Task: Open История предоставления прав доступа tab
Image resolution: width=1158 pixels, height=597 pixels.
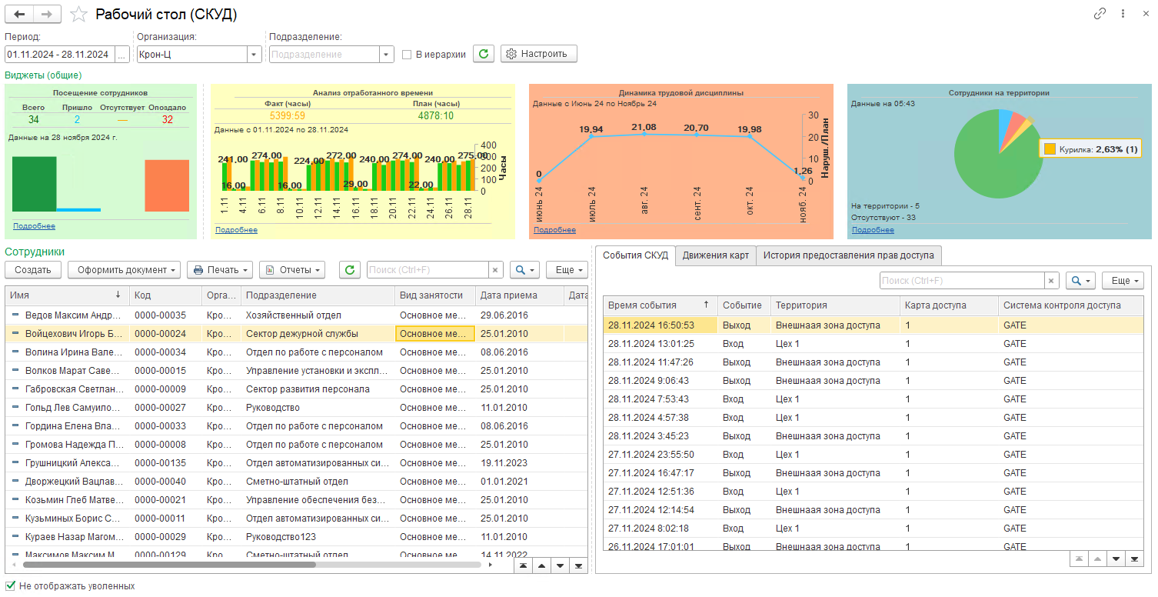Action: (848, 255)
